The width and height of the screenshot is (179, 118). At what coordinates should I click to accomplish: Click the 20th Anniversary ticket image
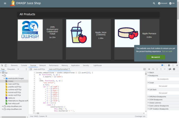[x=30, y=30]
